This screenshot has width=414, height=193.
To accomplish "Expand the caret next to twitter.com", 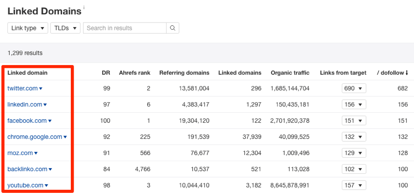I will tap(40, 89).
